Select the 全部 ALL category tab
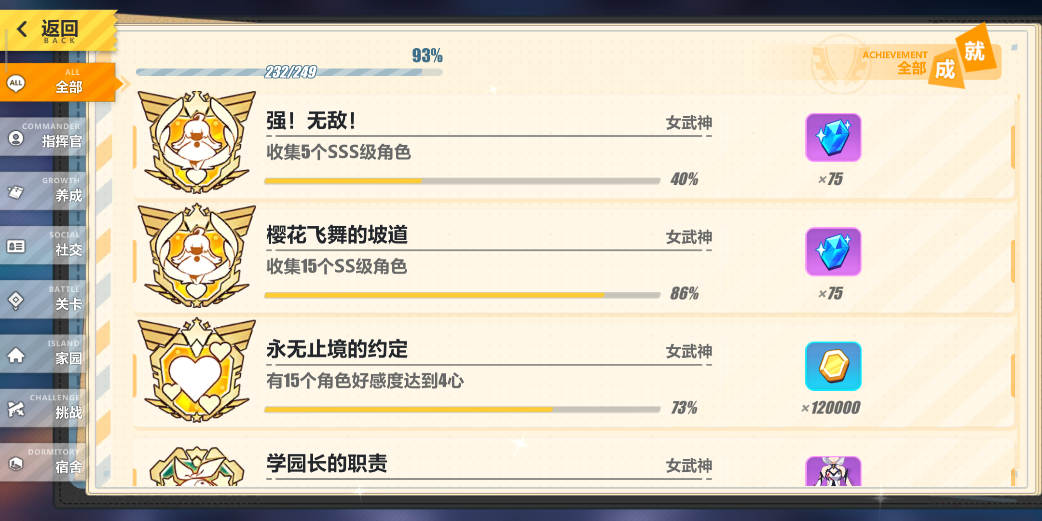 58,82
